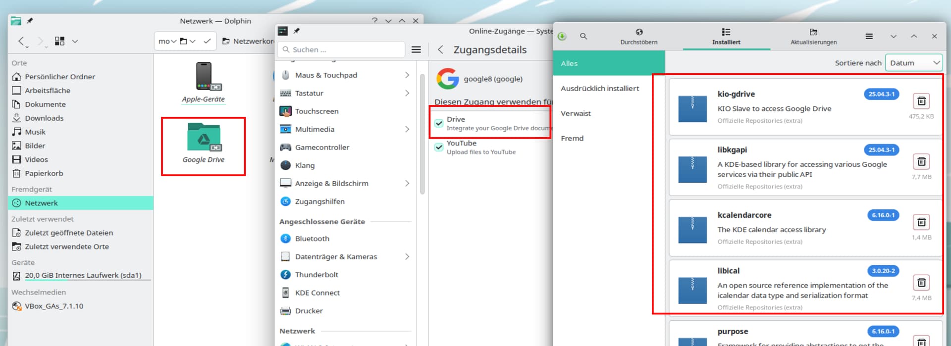Click the google8 (google) account entry
951x346 pixels.
click(479, 79)
